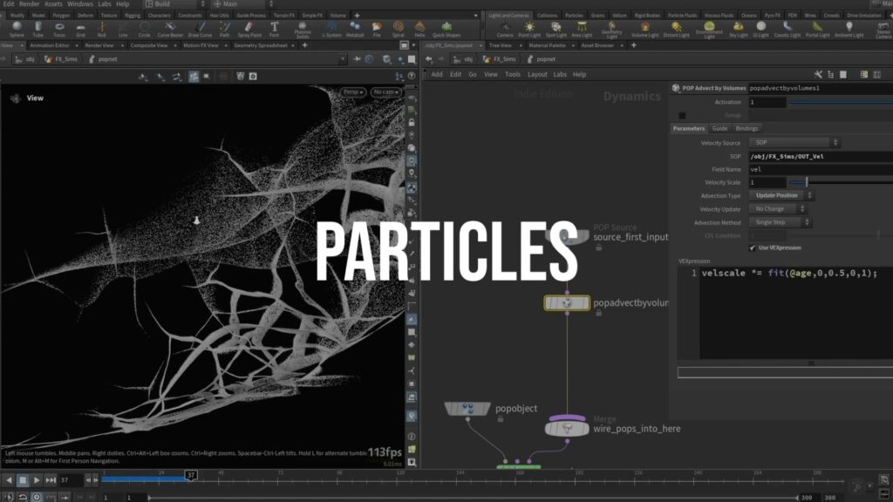Expand the viewport path history dropdown
This screenshot has height=502, width=893.
[x=342, y=59]
